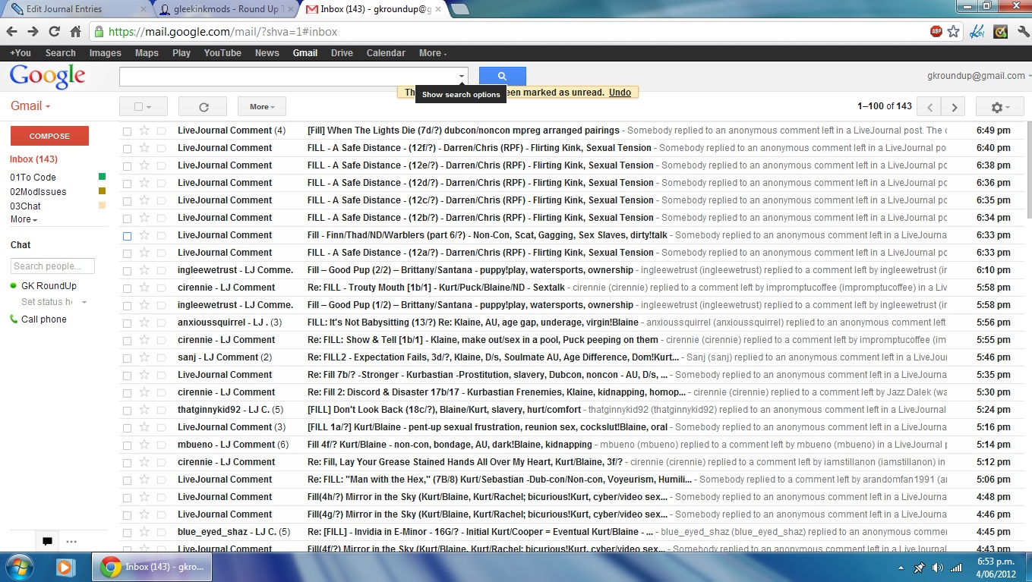Show hidden tray icons arrow

901,568
